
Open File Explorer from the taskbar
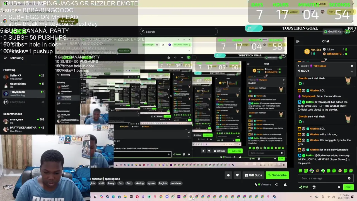[125, 197]
